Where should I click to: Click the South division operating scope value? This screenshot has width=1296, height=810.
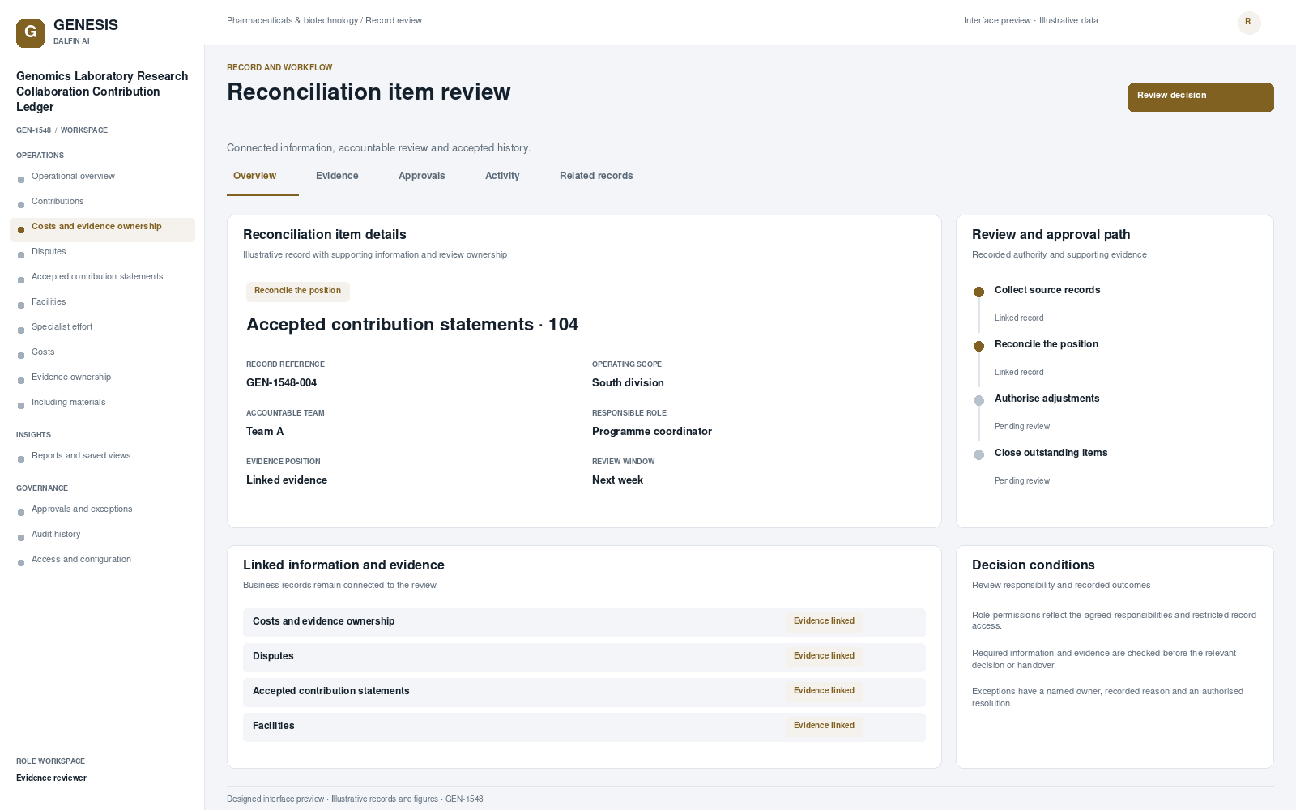(628, 383)
